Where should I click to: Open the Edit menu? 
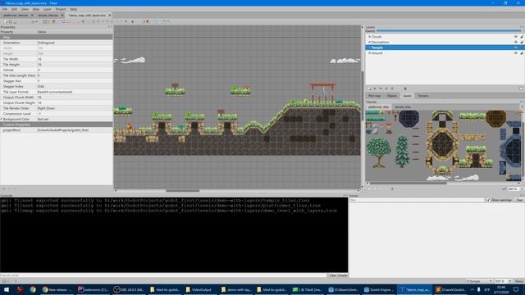coord(14,9)
